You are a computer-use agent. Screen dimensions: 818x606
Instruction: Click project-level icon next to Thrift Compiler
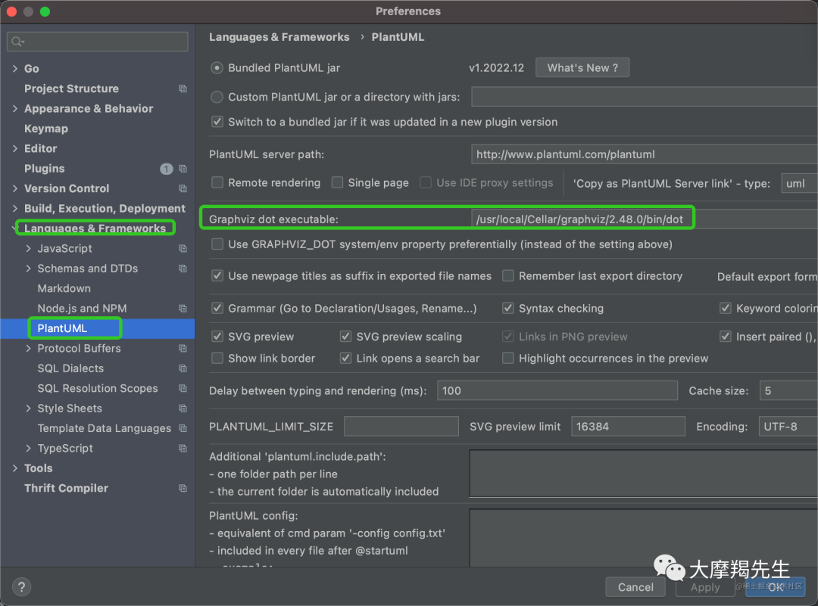[183, 488]
